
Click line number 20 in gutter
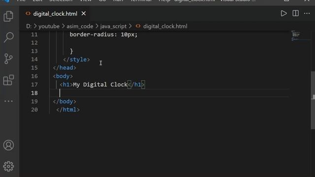pyautogui.click(x=34, y=110)
